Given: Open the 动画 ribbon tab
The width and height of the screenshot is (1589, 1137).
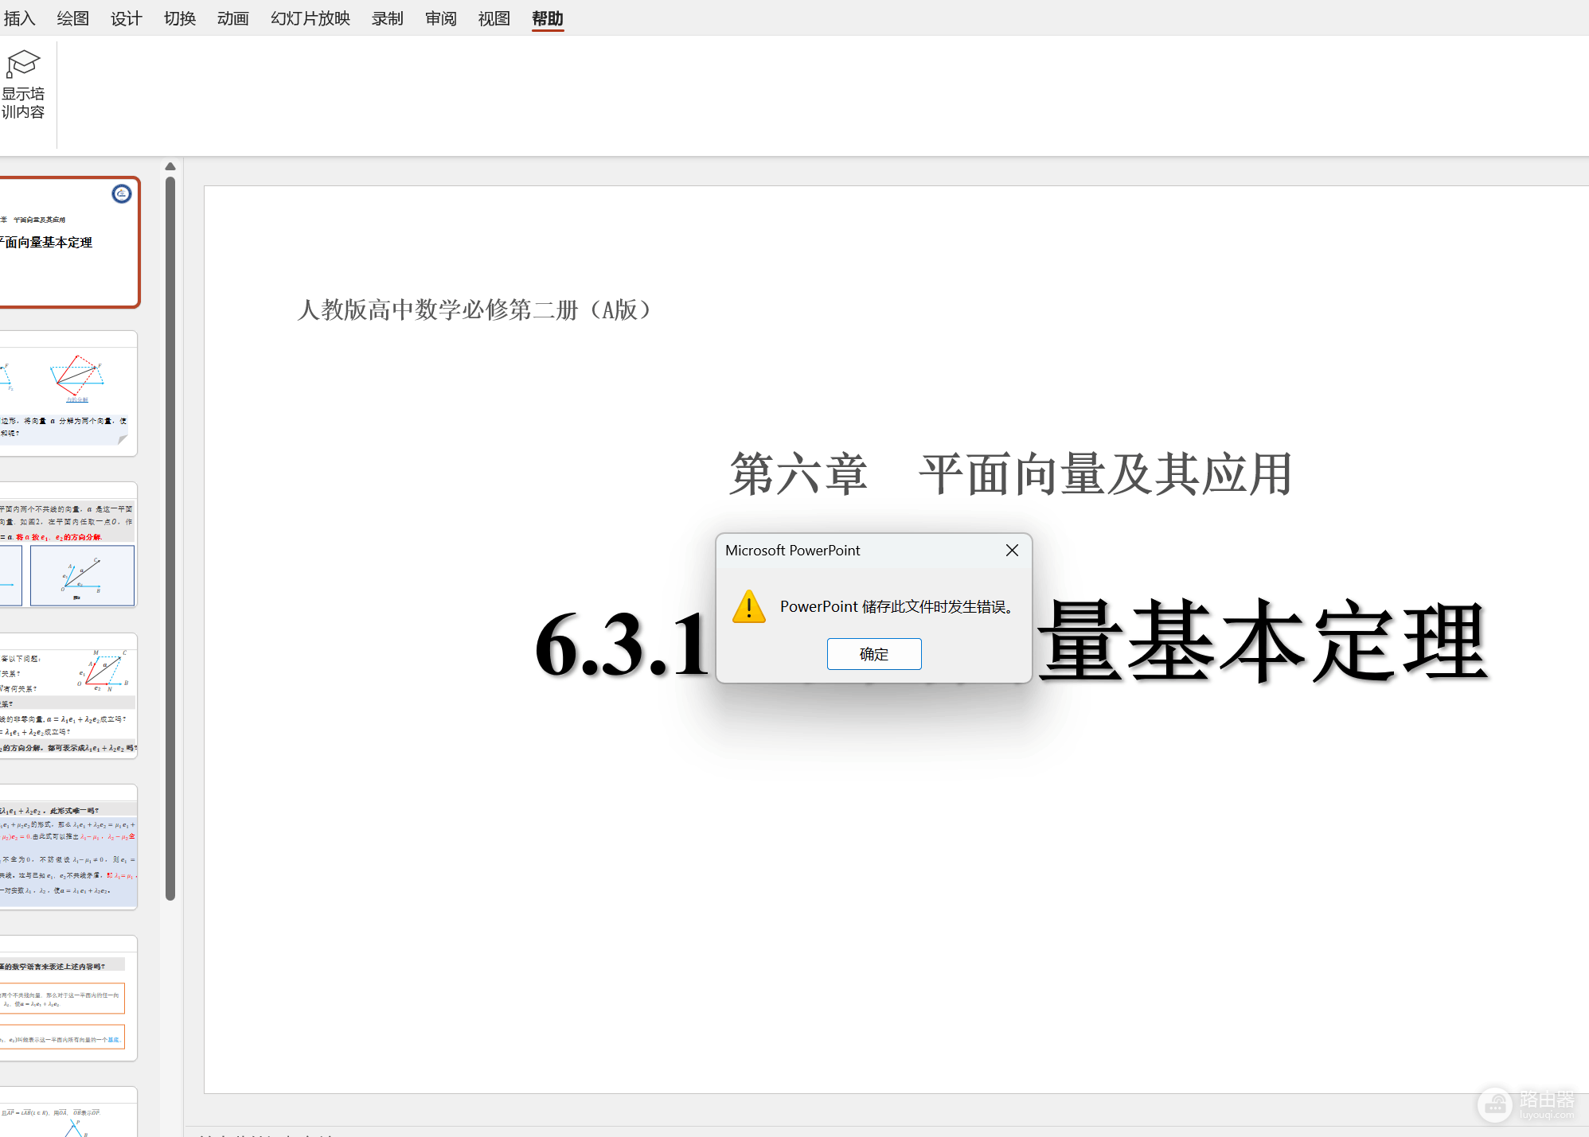Looking at the screenshot, I should pos(232,18).
